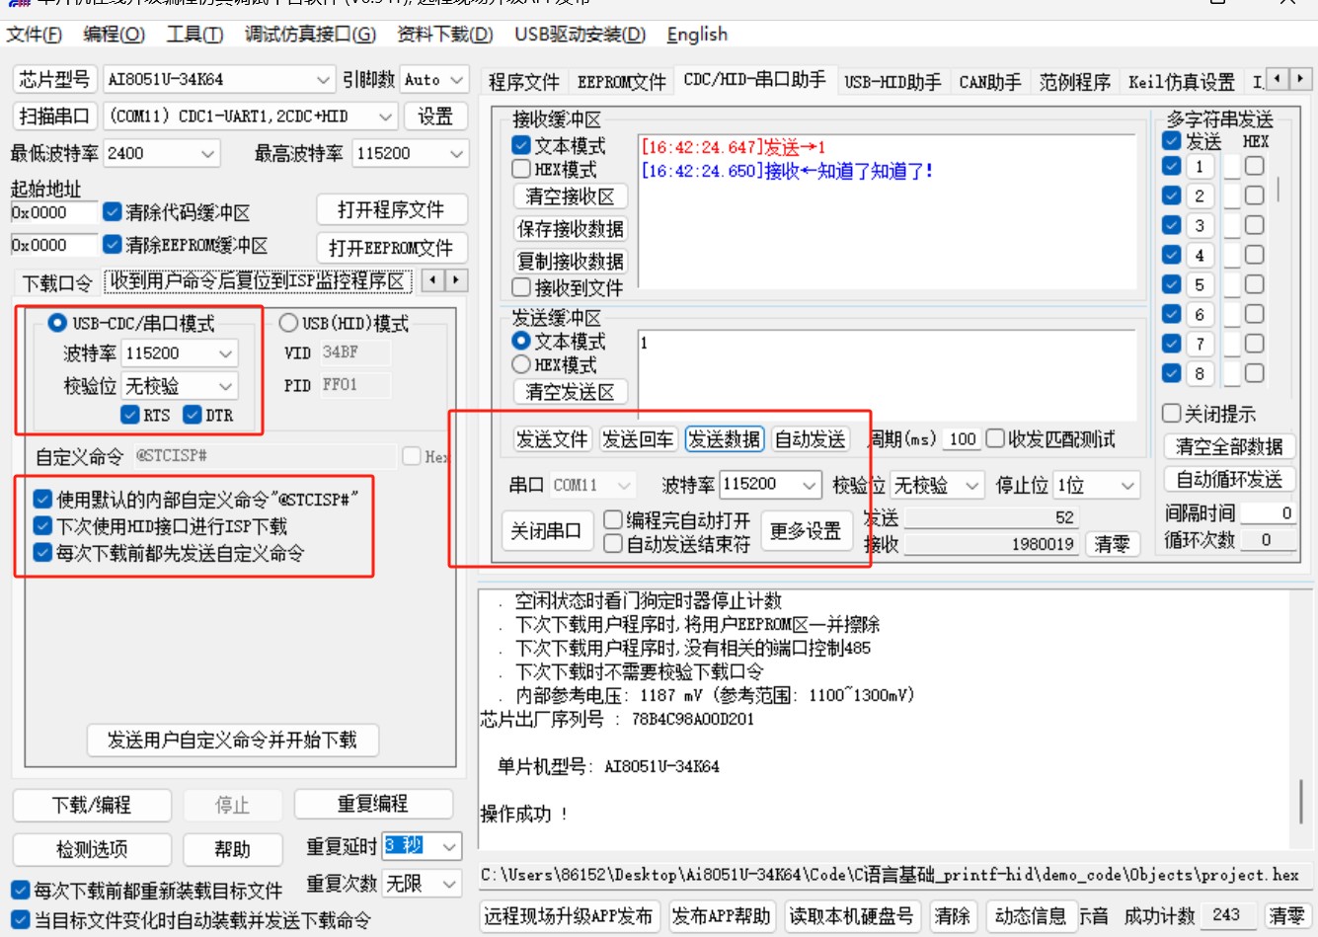The image size is (1318, 937).
Task: Click the 重复编程 button
Action: 373,804
